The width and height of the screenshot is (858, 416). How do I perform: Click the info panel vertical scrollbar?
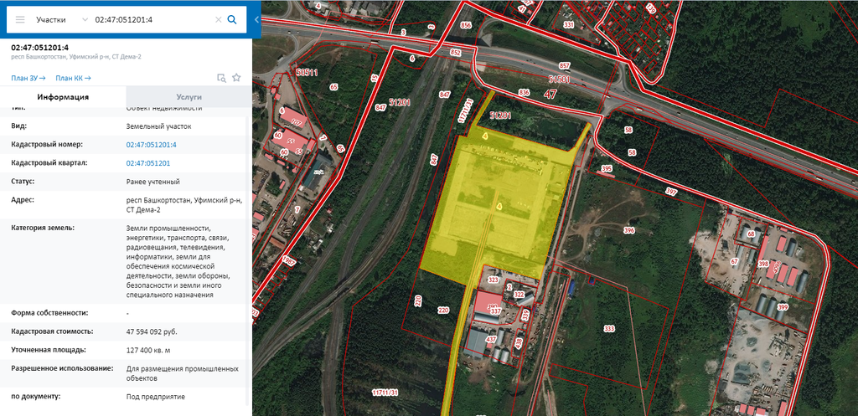[248, 251]
